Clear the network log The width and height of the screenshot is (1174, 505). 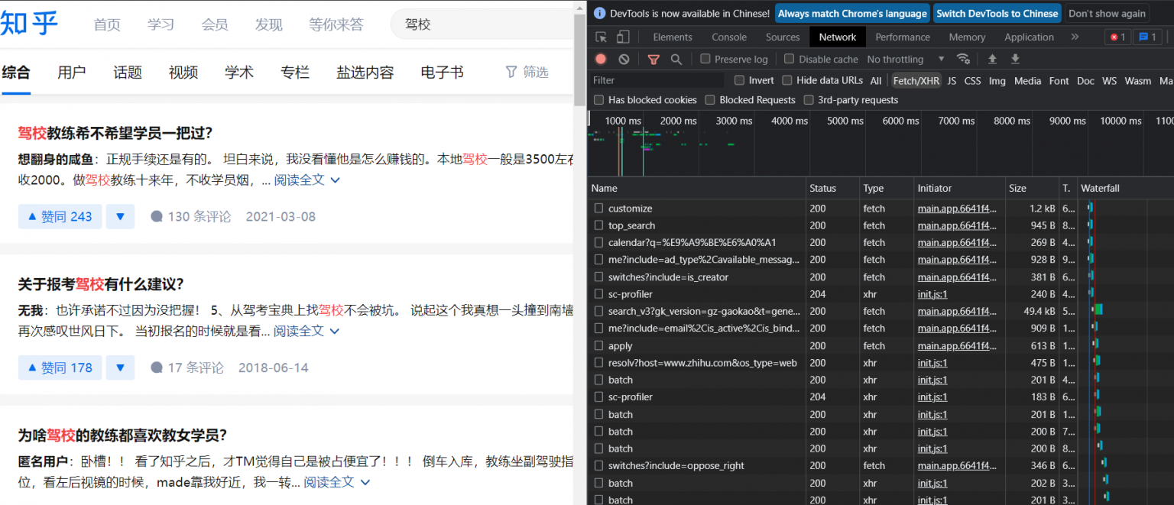point(624,59)
